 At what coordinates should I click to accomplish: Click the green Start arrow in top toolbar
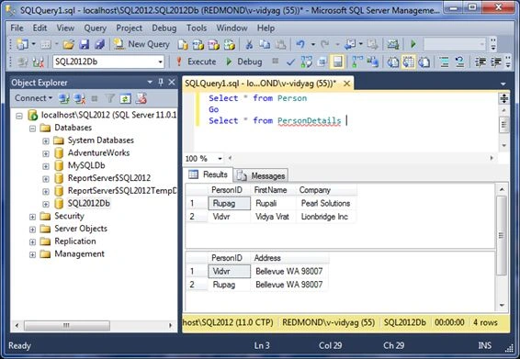click(x=413, y=44)
